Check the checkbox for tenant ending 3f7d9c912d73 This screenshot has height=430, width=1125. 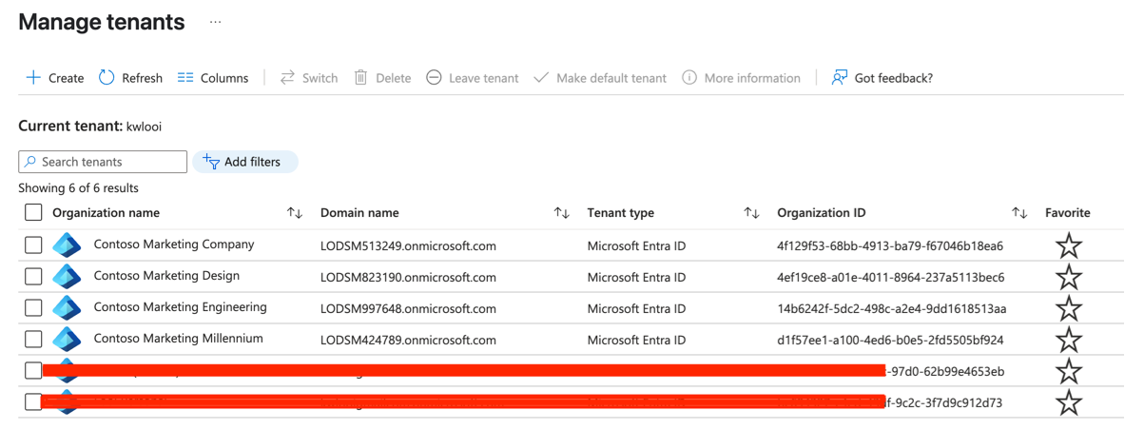click(33, 401)
